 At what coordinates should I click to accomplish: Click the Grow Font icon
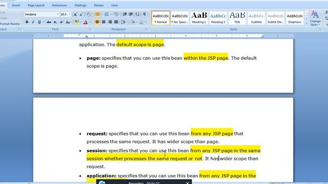point(75,14)
